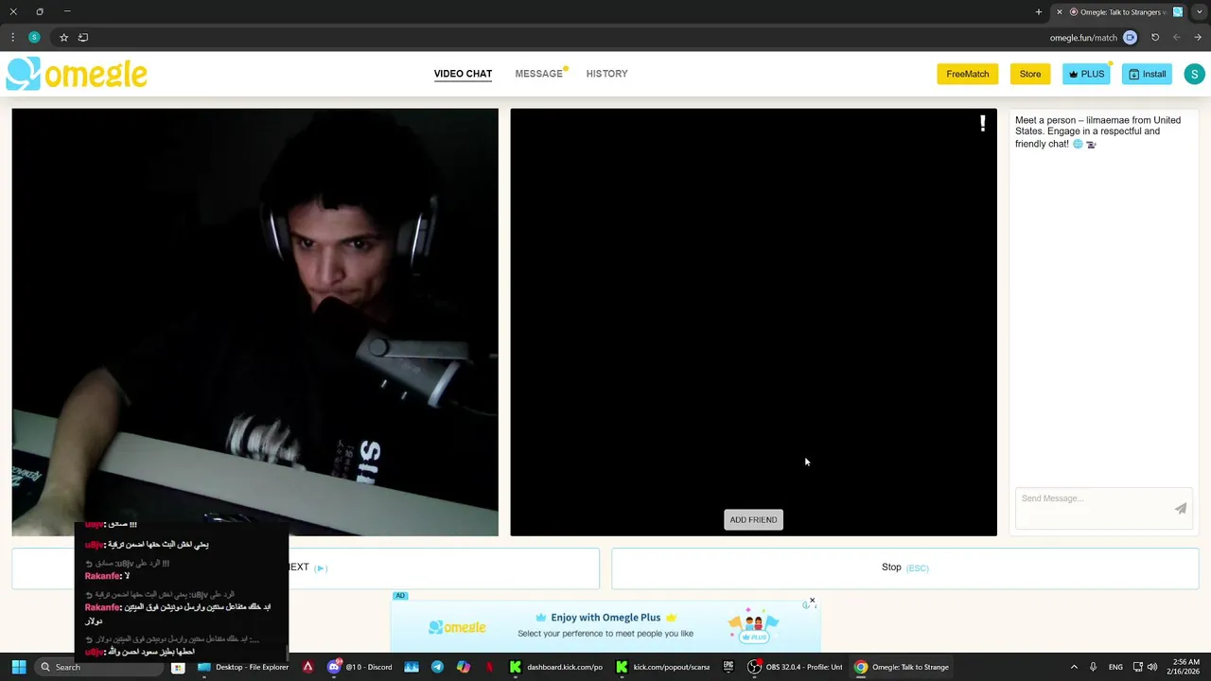Reload the page with refresh icon
The height and width of the screenshot is (681, 1211).
coord(1155,38)
